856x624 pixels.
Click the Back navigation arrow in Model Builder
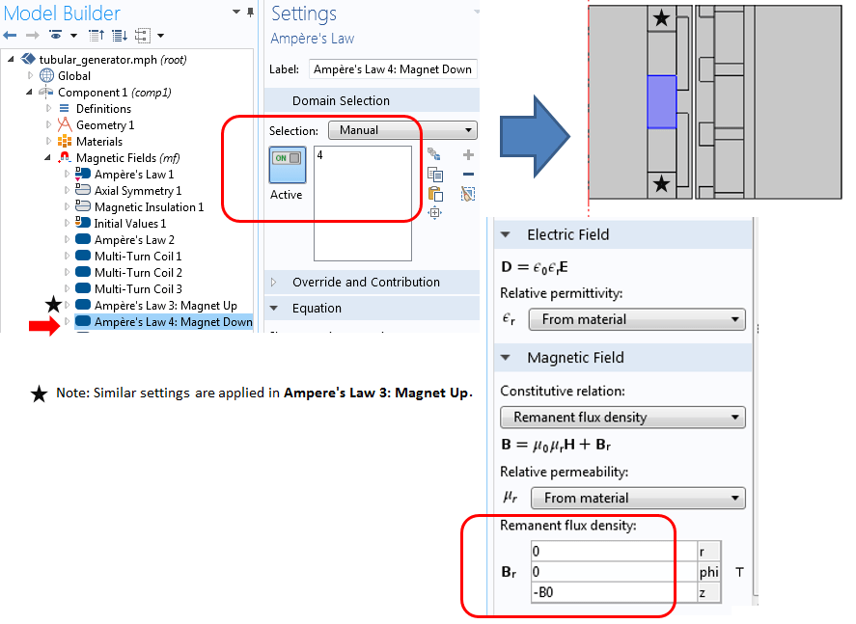click(x=10, y=35)
